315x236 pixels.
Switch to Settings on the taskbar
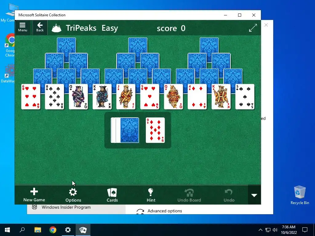coord(68,230)
